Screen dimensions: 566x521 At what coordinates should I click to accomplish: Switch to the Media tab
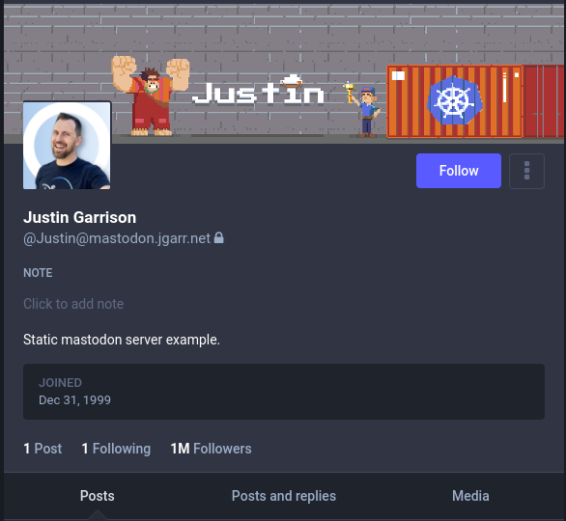(470, 496)
